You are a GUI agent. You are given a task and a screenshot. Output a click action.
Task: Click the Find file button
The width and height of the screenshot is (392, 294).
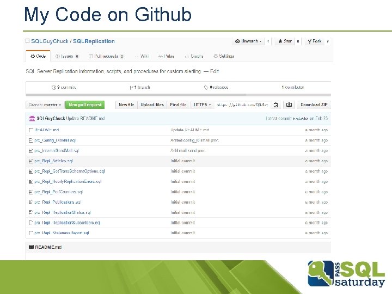(x=178, y=105)
